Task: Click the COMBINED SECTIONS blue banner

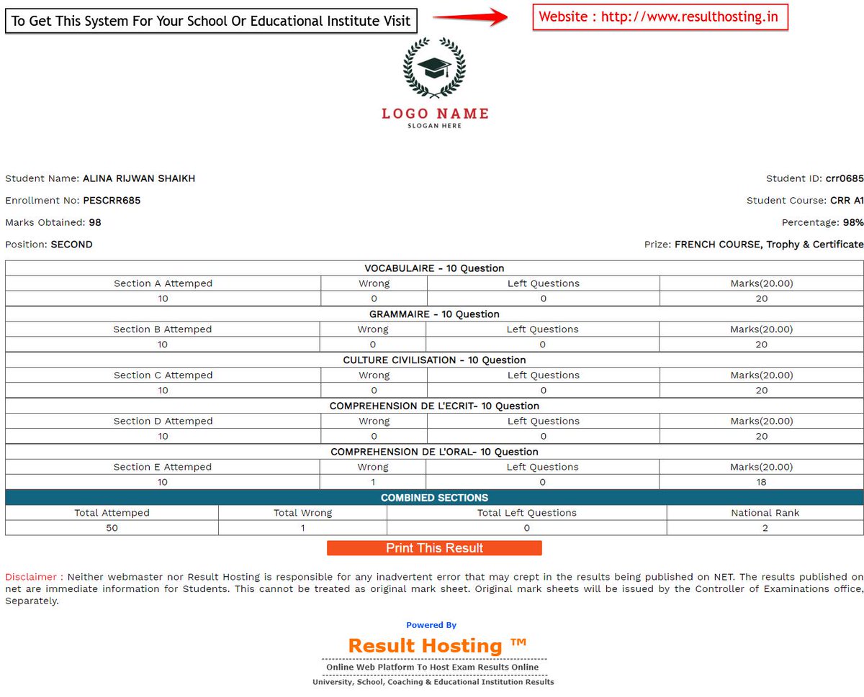Action: [433, 497]
